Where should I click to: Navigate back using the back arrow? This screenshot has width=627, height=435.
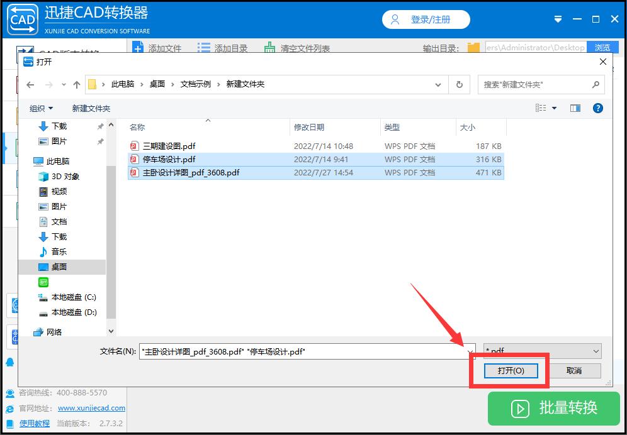point(30,84)
